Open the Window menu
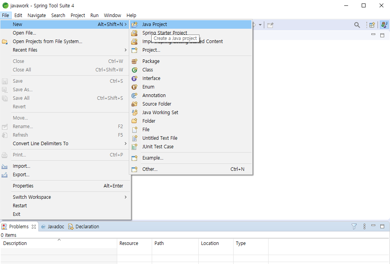This screenshot has width=390, height=264. (113, 16)
